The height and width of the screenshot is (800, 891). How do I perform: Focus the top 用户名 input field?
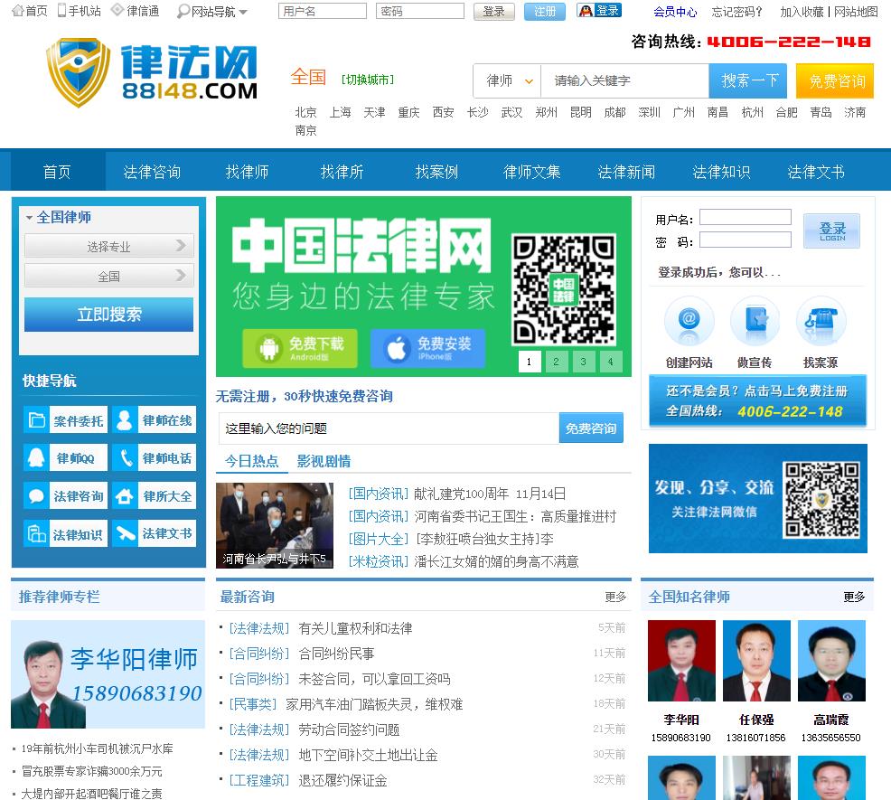click(x=323, y=11)
